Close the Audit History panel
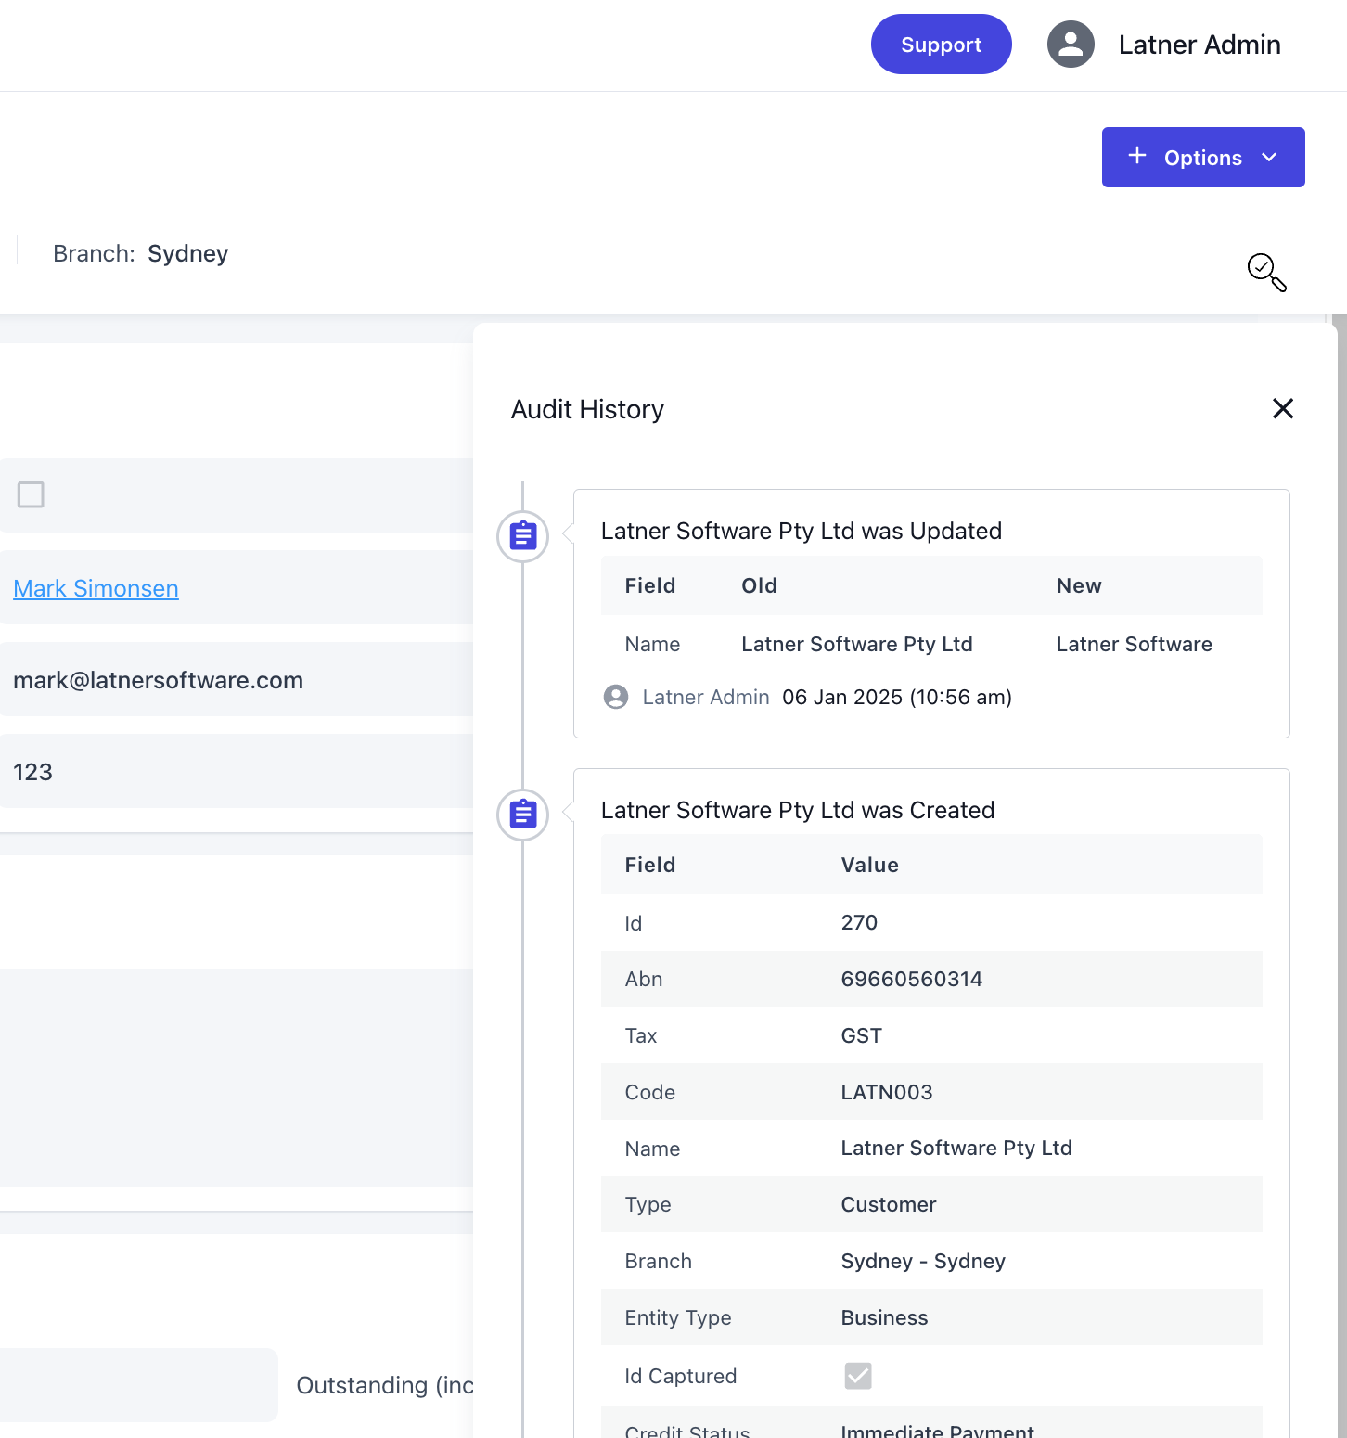This screenshot has height=1438, width=1347. click(1282, 408)
